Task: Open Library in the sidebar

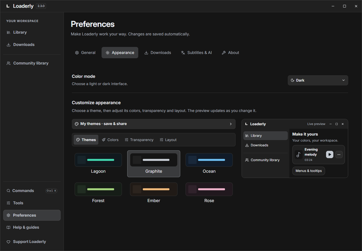Action: point(32,32)
